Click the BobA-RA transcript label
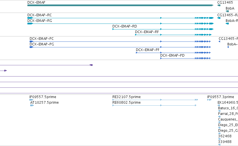Image resolution: width=238 pixels, height=146 pixels. click(232, 21)
